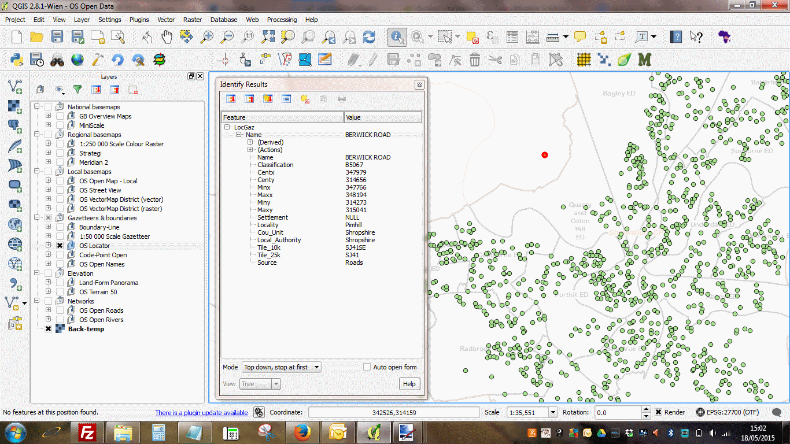Collapse the Regional basemaps group
This screenshot has width=790, height=444.
coord(37,135)
